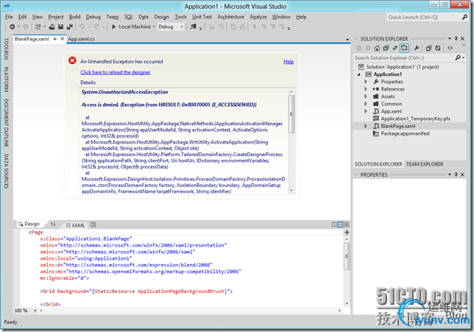Open the TOOLBOX side tab
This screenshot has width=474, height=332.
pyautogui.click(x=6, y=49)
